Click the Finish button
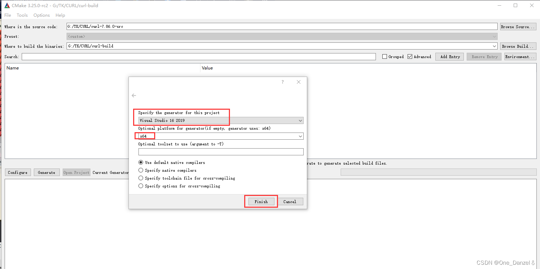Image resolution: width=540 pixels, height=269 pixels. 261,201
